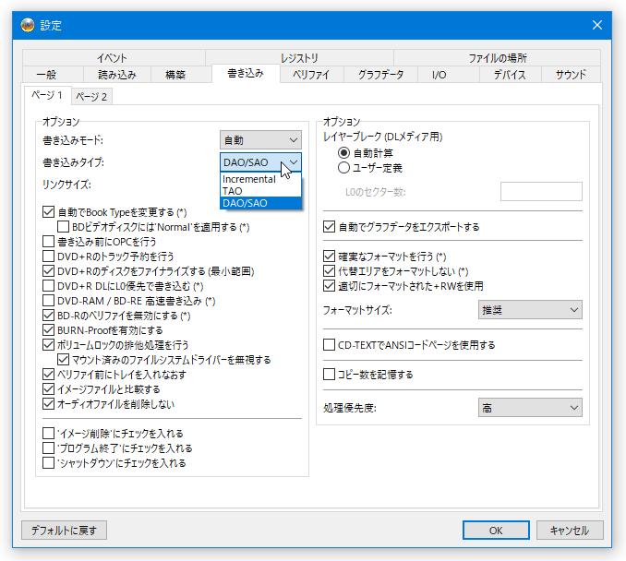Toggle BD-Rのベリファイを無効にする checkbox
Screen dimensions: 626x561
48,316
